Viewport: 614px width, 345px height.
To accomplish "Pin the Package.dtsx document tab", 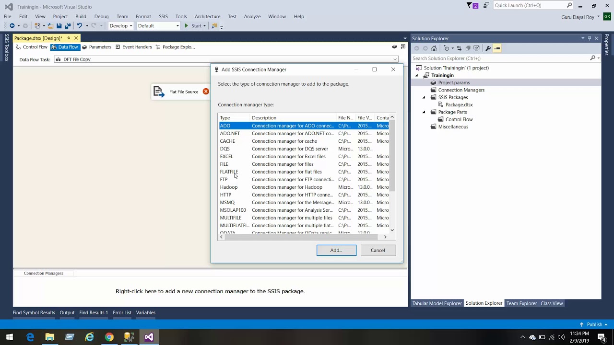I will click(x=69, y=38).
